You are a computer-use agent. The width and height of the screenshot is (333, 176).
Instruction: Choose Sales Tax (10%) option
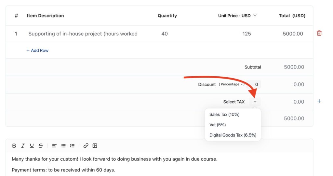(x=224, y=115)
